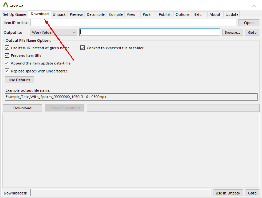This screenshot has width=262, height=198.
Task: Disable Replace spaces with underscores
Action: coord(36,71)
